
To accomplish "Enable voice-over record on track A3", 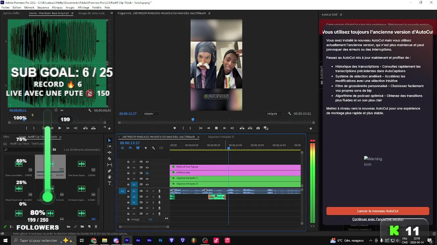I will [159, 202].
